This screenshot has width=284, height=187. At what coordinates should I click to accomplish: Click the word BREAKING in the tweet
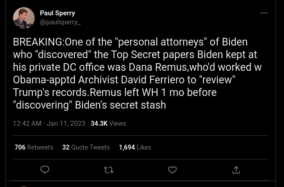37,42
